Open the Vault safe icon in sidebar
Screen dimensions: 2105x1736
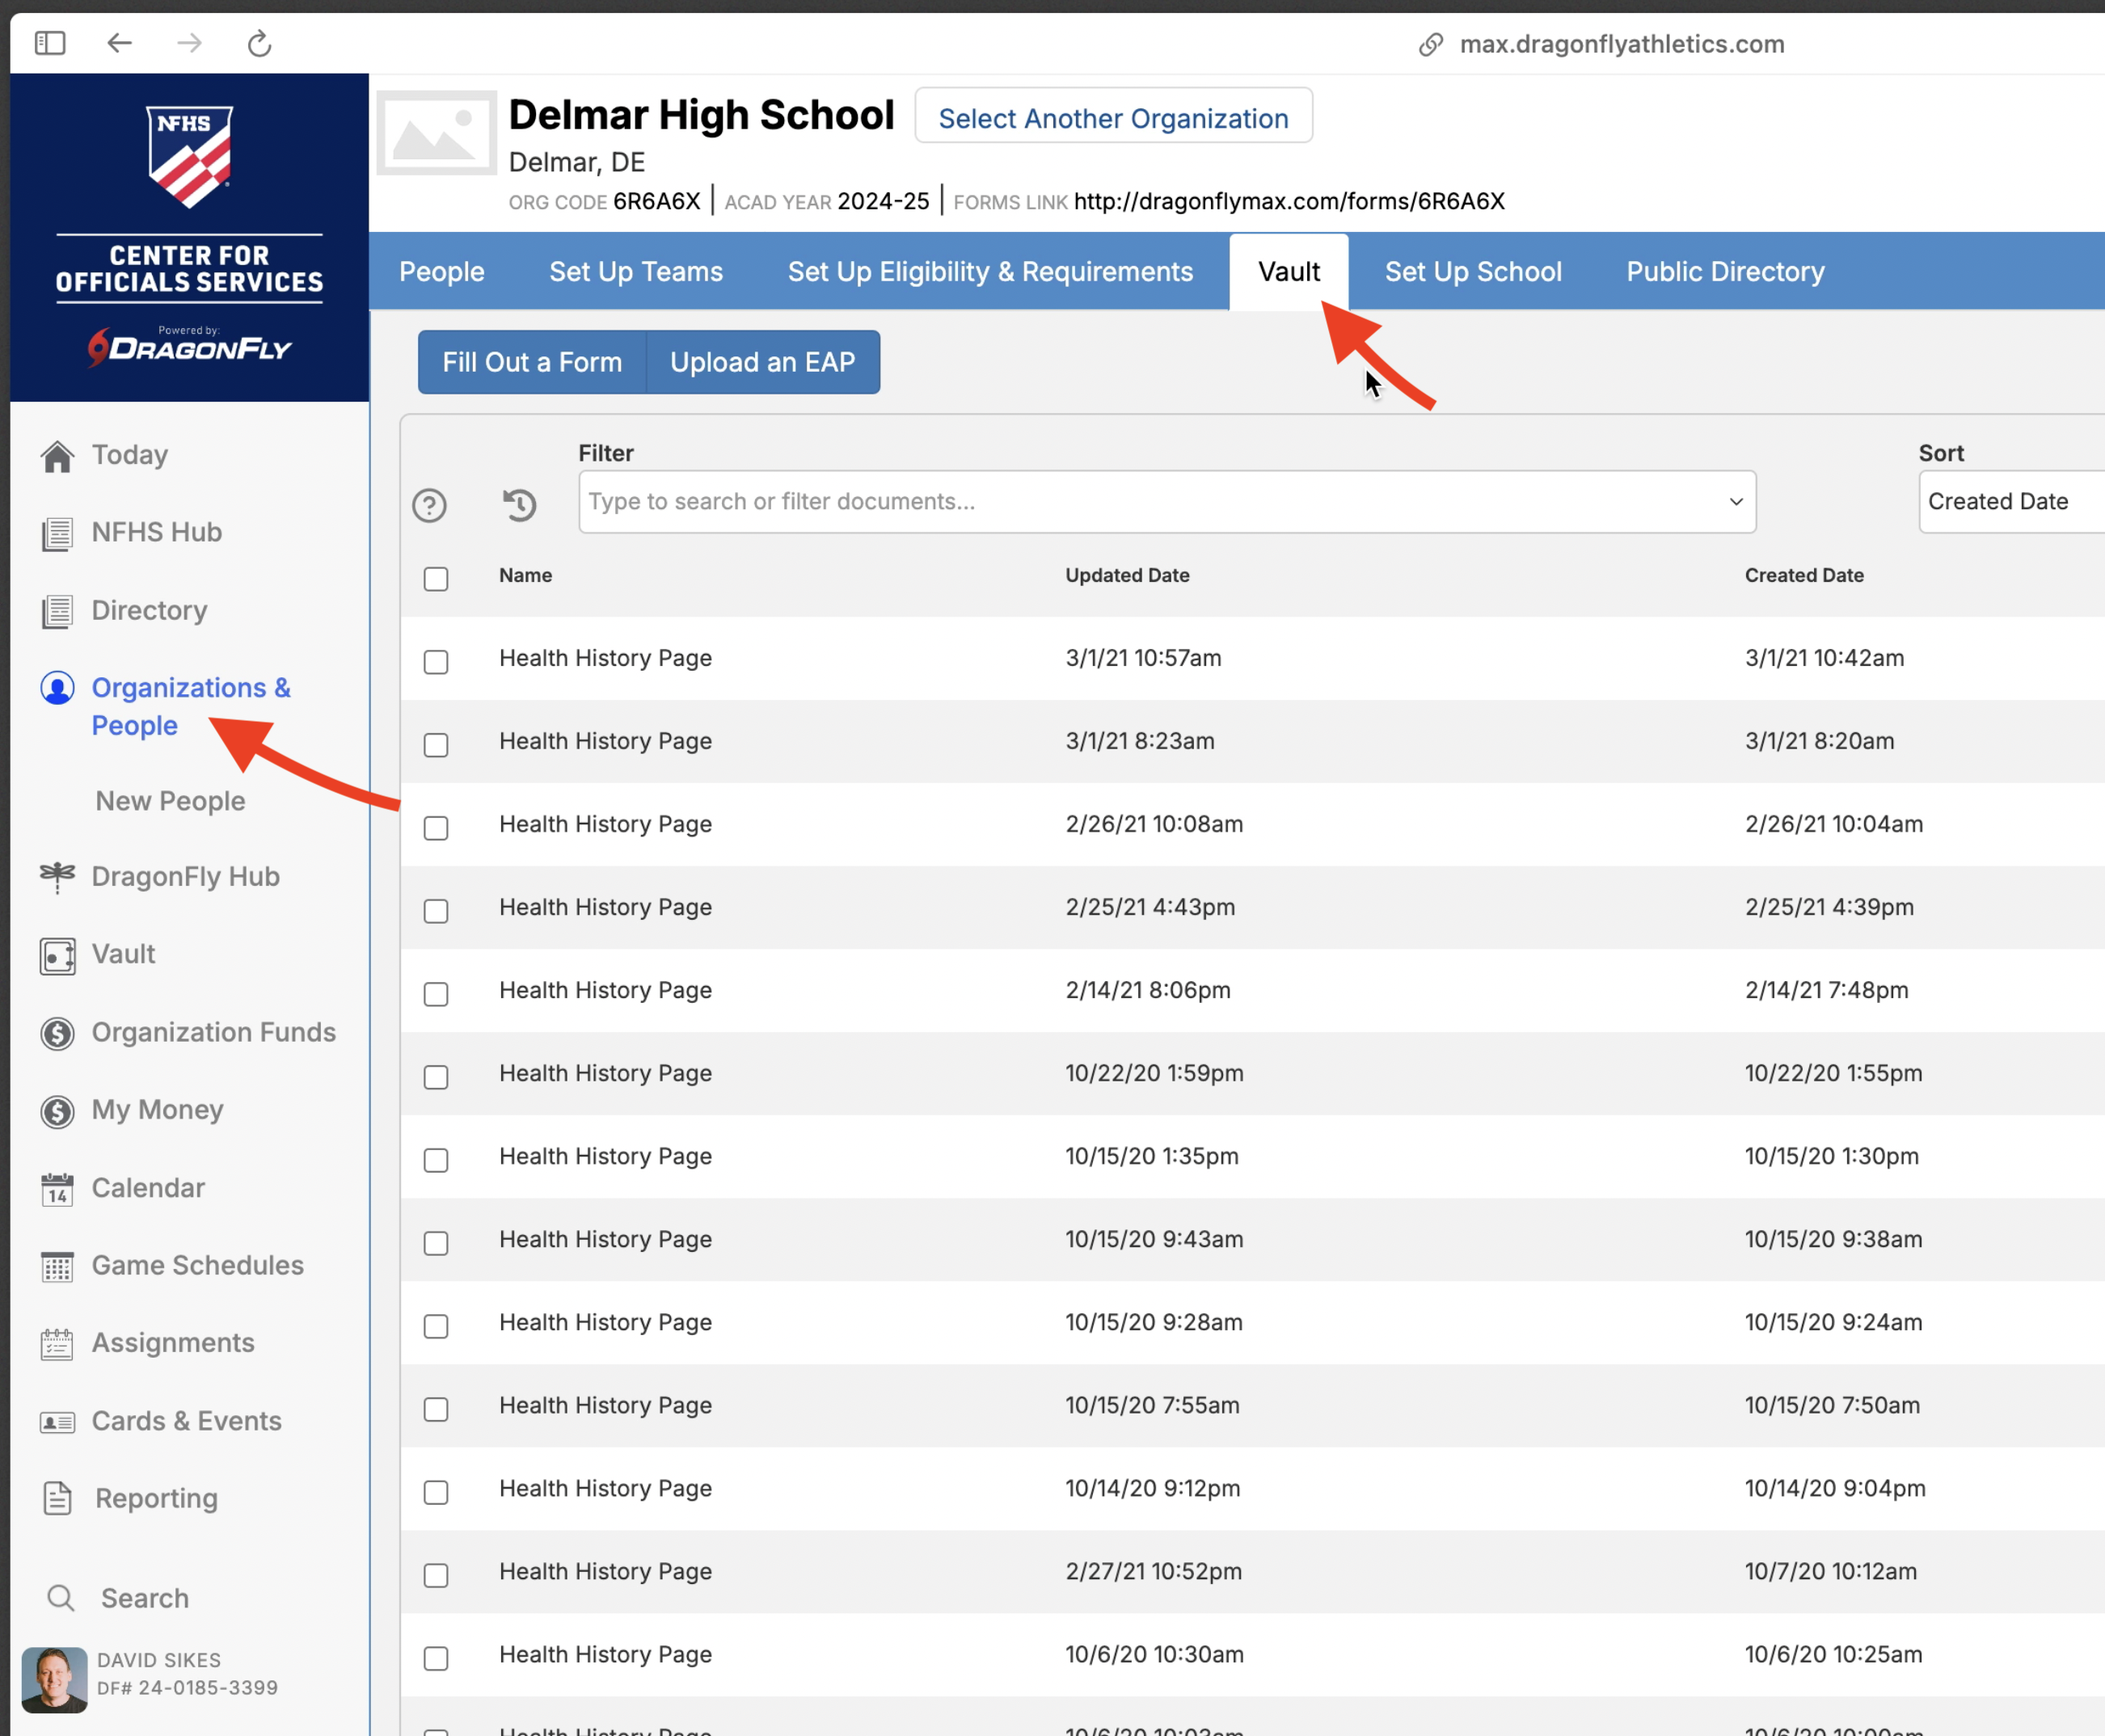coord(57,955)
